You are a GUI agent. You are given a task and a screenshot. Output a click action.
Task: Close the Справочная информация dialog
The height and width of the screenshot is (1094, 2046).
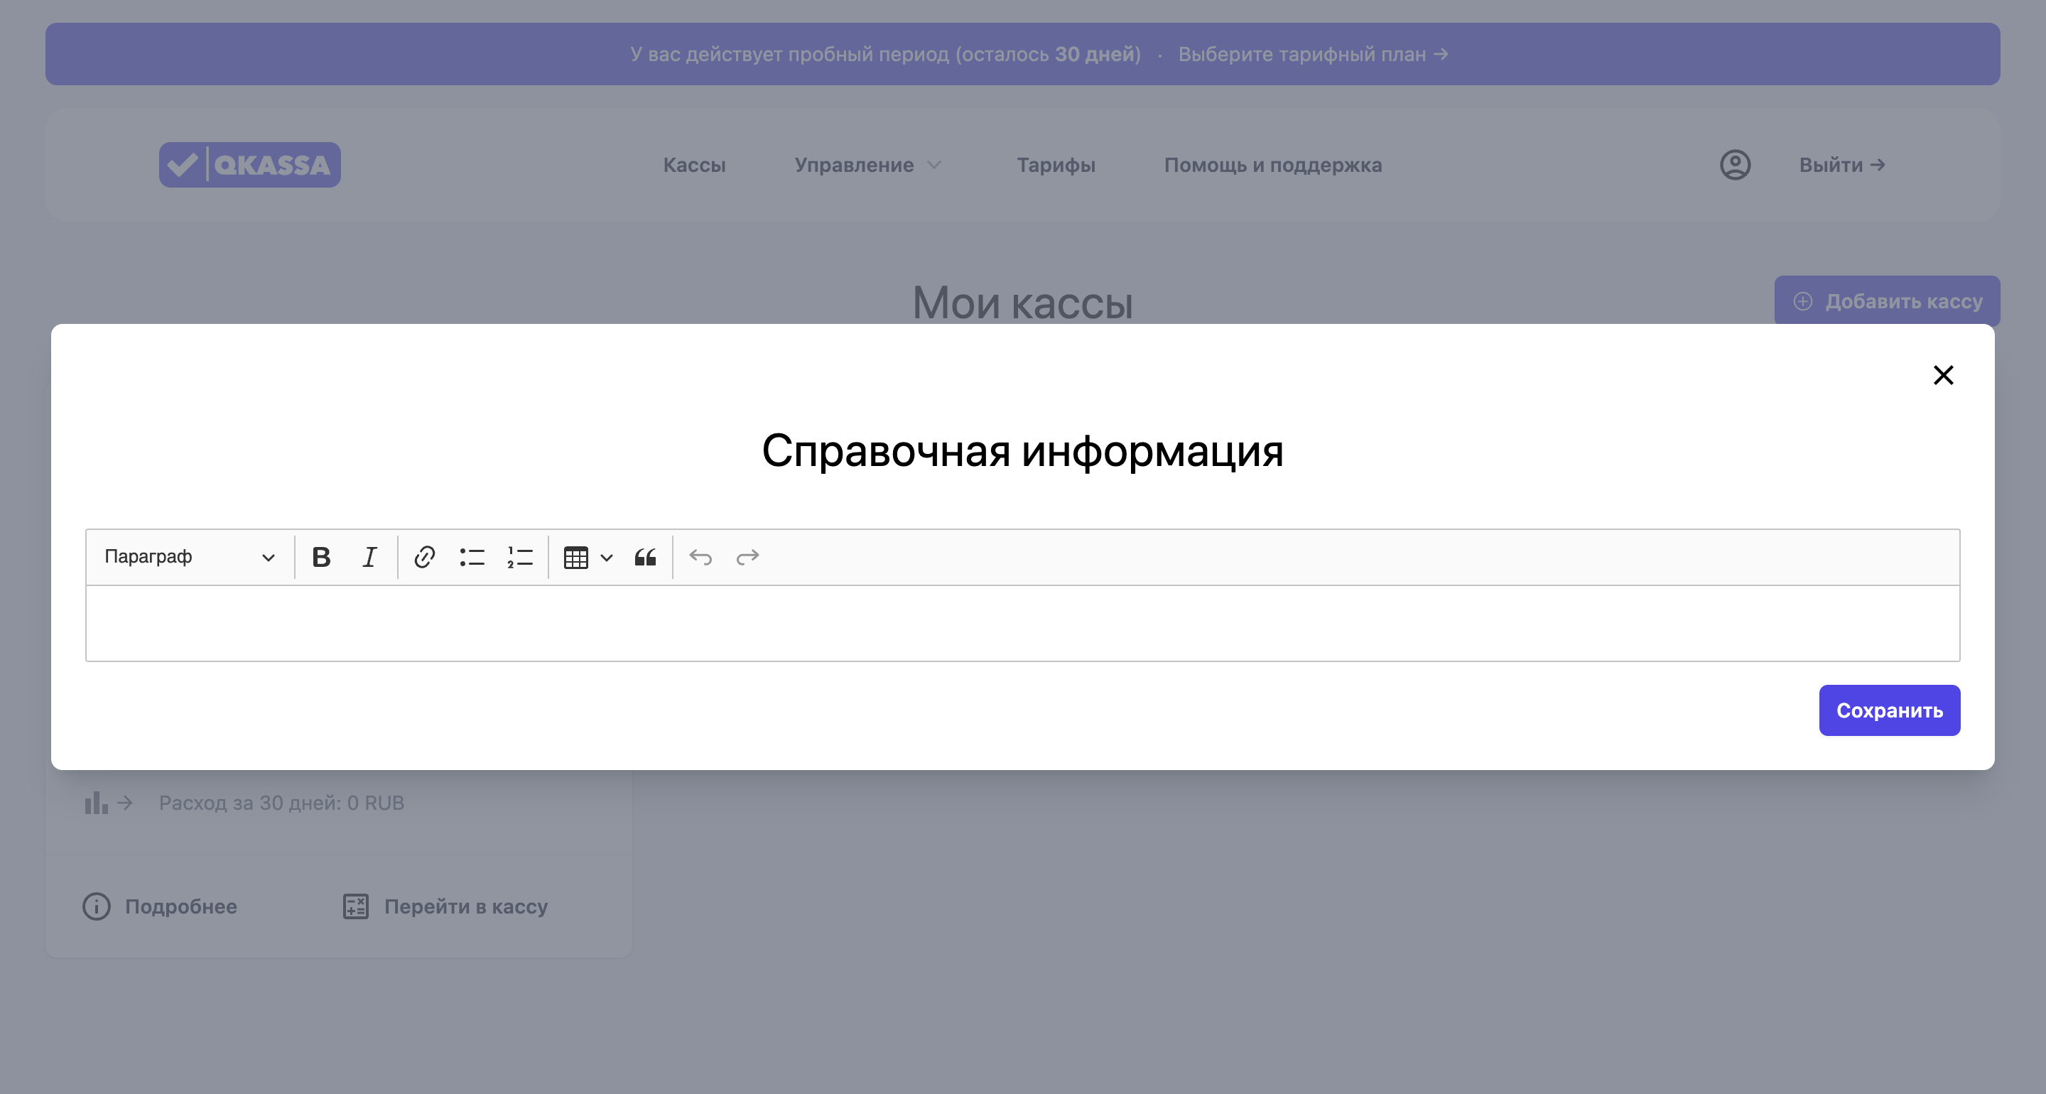1943,375
